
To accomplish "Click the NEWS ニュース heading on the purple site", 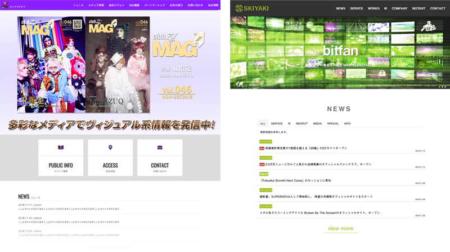I will 29,197.
